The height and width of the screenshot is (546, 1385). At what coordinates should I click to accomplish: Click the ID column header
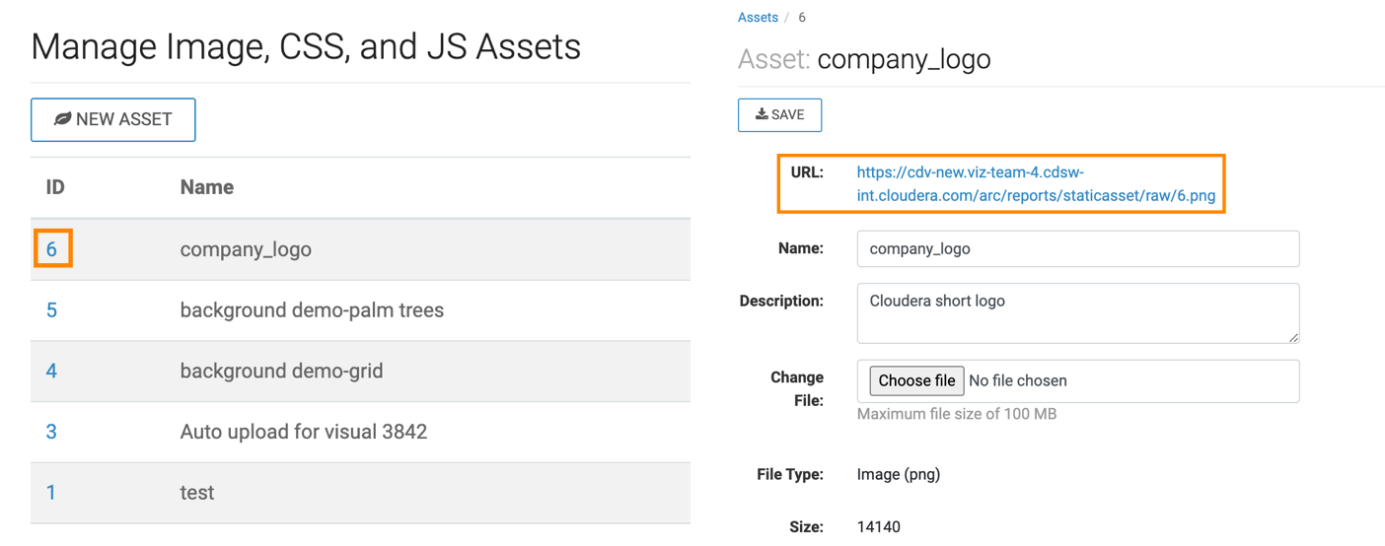point(55,187)
